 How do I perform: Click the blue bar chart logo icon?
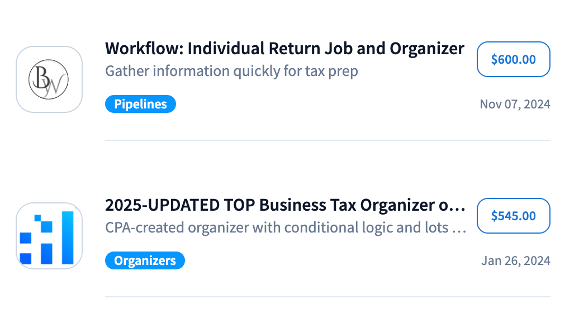point(49,236)
